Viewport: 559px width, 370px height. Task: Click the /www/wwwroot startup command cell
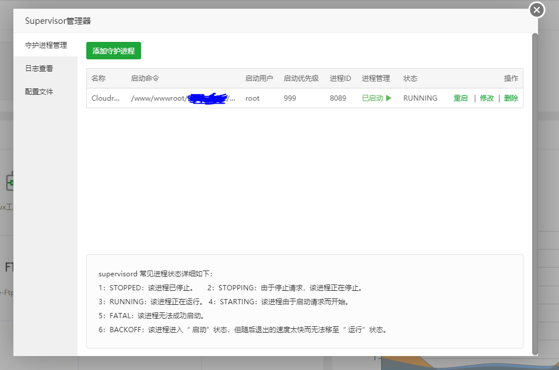click(x=184, y=98)
